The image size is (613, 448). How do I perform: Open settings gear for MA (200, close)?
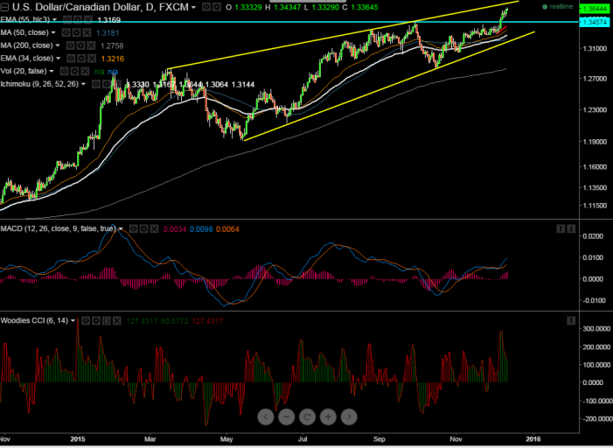coord(81,45)
